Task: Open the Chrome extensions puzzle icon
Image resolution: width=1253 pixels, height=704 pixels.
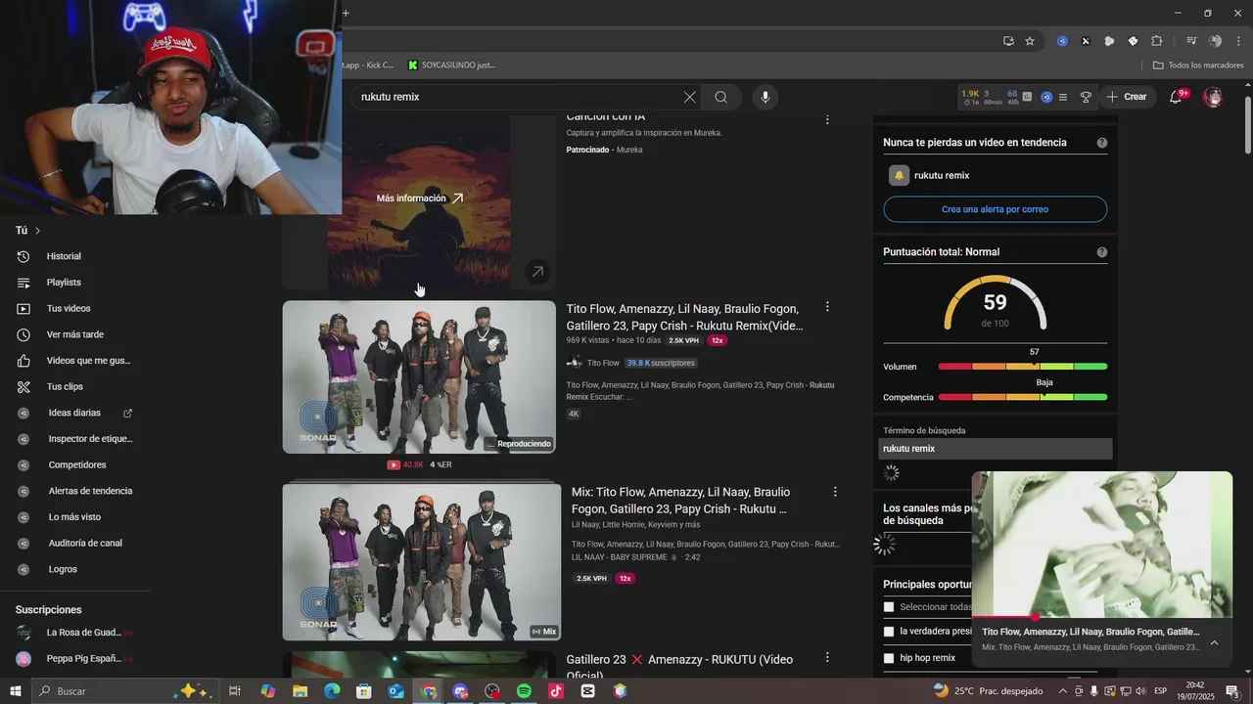Action: (x=1156, y=41)
